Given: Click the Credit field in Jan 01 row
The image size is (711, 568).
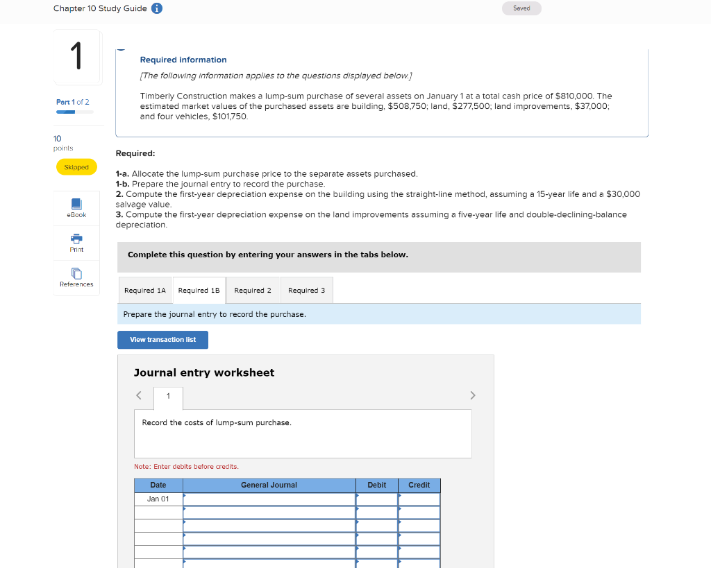Looking at the screenshot, I should click(x=419, y=499).
